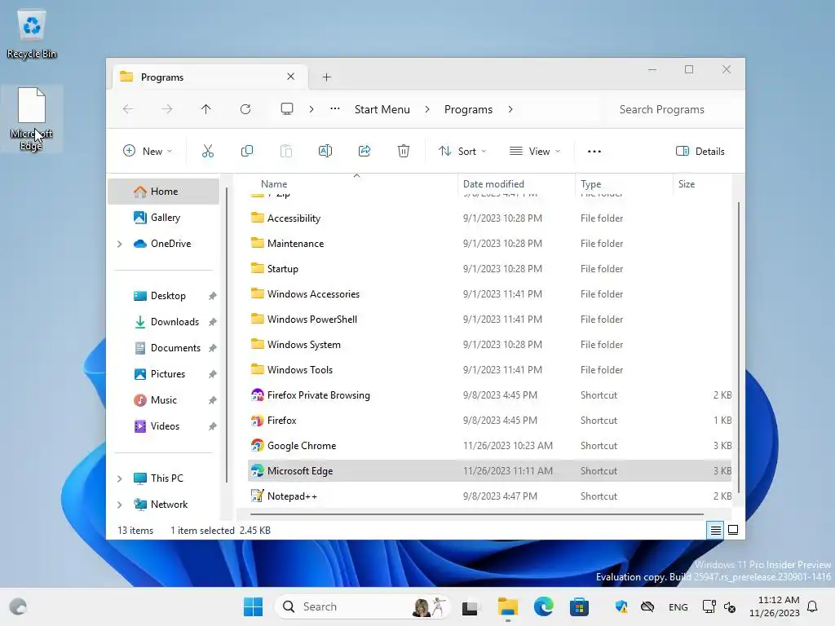Select the Maintenance folder
This screenshot has width=835, height=626.
point(489,243)
